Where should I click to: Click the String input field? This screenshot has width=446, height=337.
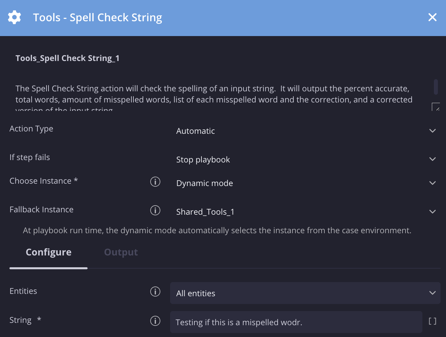point(296,322)
